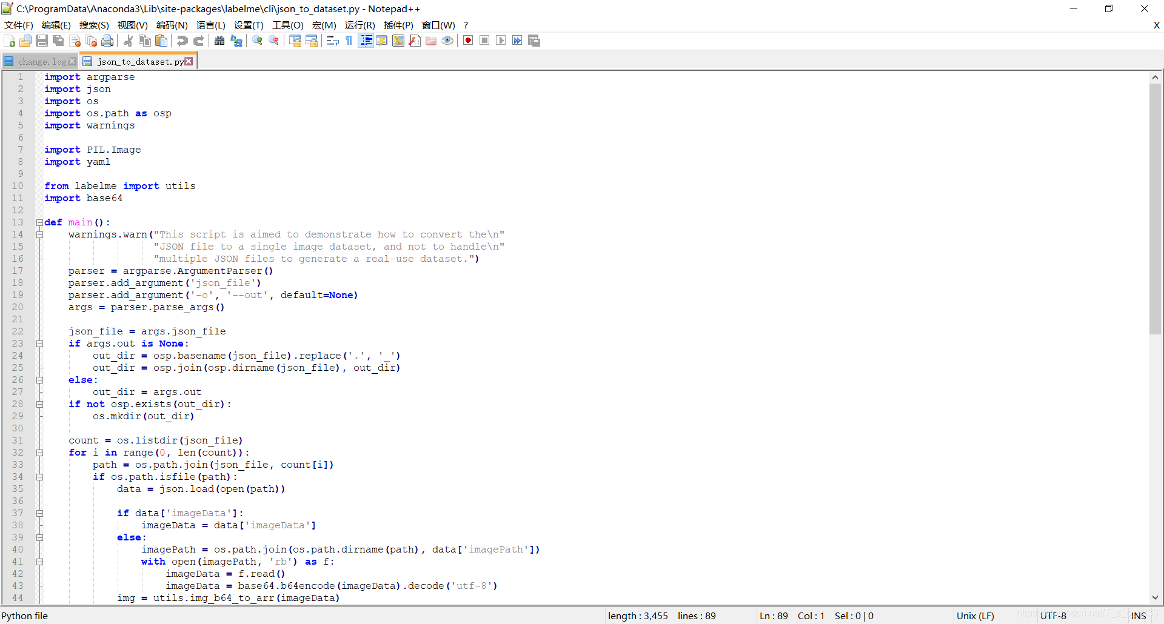Open the 编辑(E) menu
Image resolution: width=1164 pixels, height=624 pixels.
pyautogui.click(x=56, y=25)
